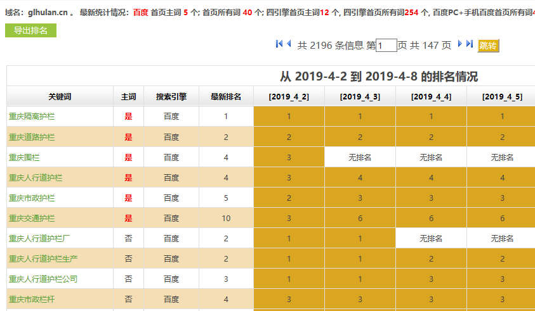Jump to the last page icon
The height and width of the screenshot is (311, 535).
pos(470,44)
